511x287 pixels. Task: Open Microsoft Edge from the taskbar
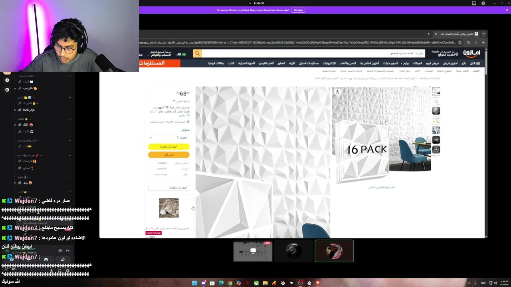221,283
